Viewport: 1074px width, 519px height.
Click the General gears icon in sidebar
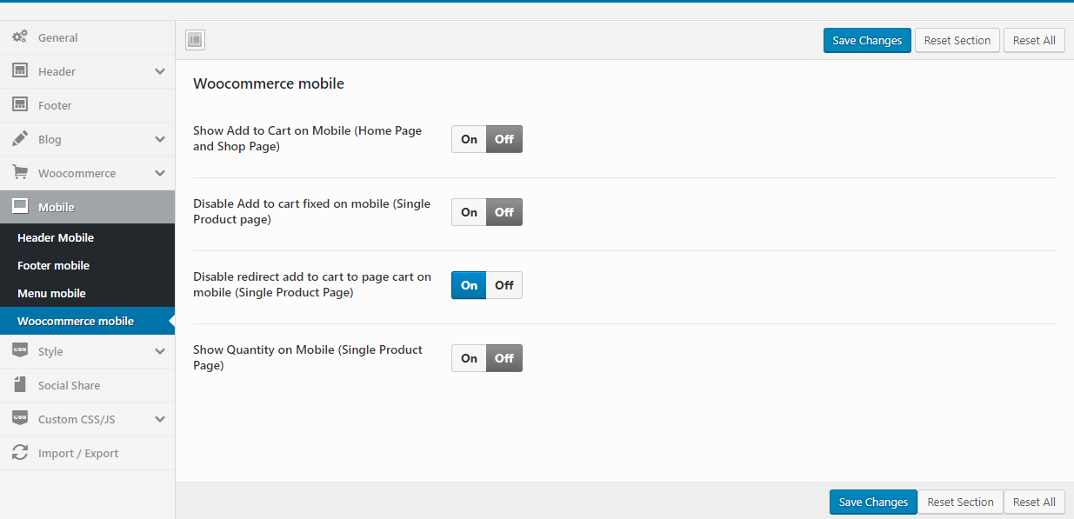(19, 37)
